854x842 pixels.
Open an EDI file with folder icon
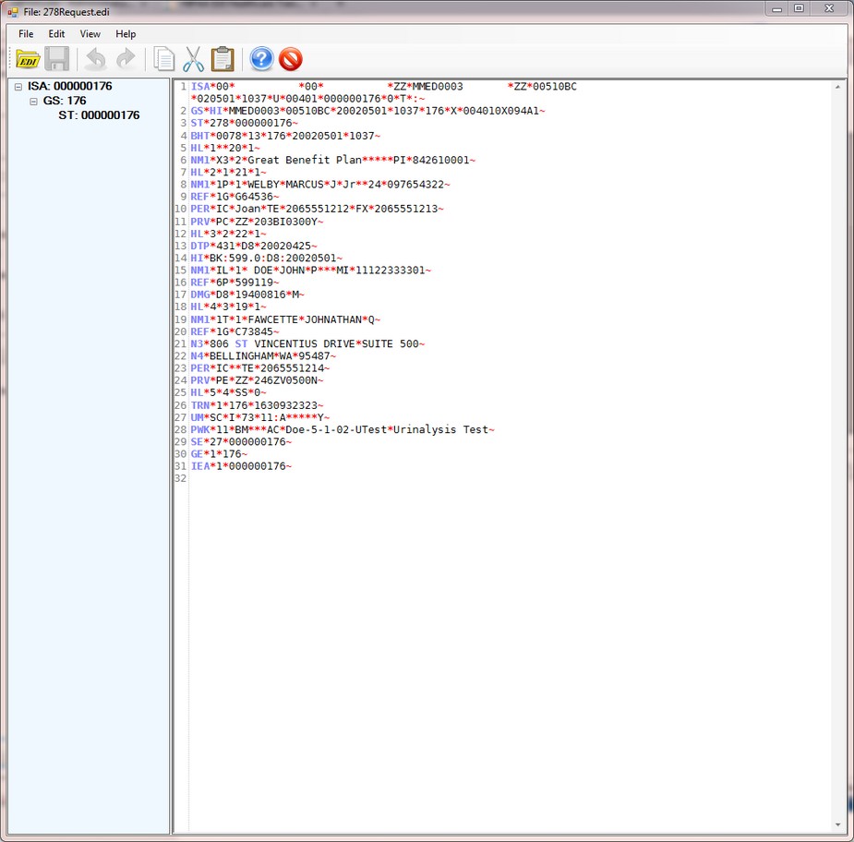[28, 59]
